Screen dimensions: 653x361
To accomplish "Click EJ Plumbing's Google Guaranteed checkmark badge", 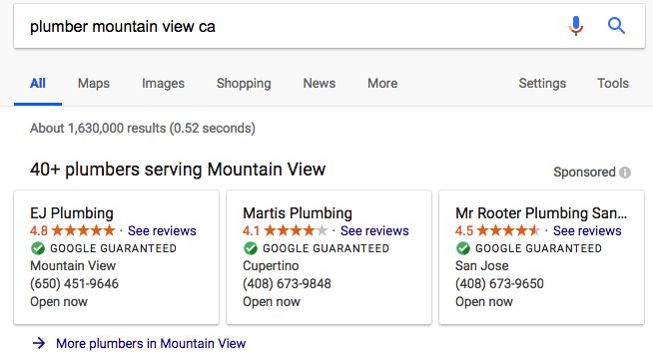I will (x=38, y=248).
